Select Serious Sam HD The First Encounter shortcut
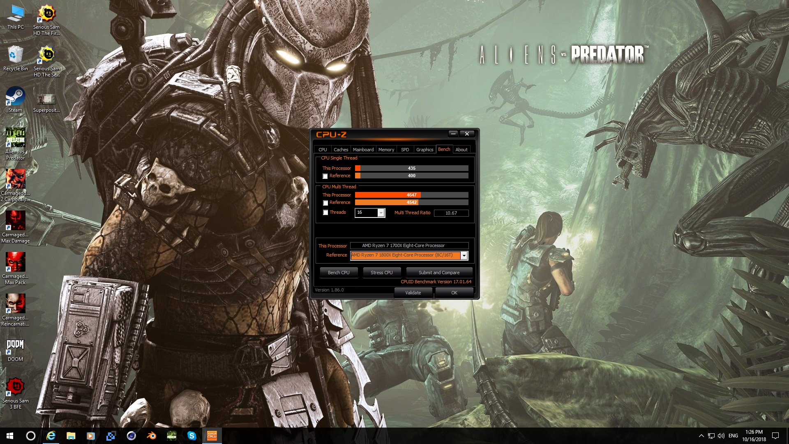The image size is (789, 444). (x=46, y=21)
